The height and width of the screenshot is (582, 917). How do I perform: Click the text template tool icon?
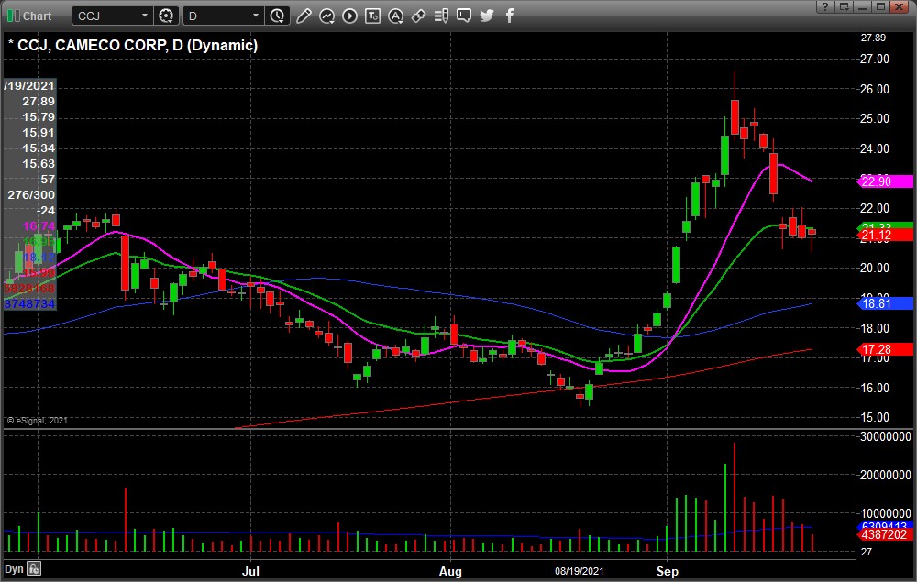click(x=372, y=16)
